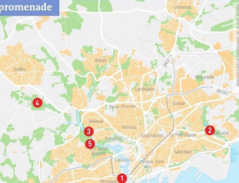239x183 pixels.
Task: Select the Bohars label on the map
Action: [101, 60]
